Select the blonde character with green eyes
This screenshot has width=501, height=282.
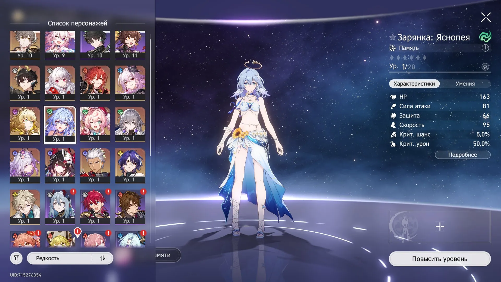[x=25, y=125]
